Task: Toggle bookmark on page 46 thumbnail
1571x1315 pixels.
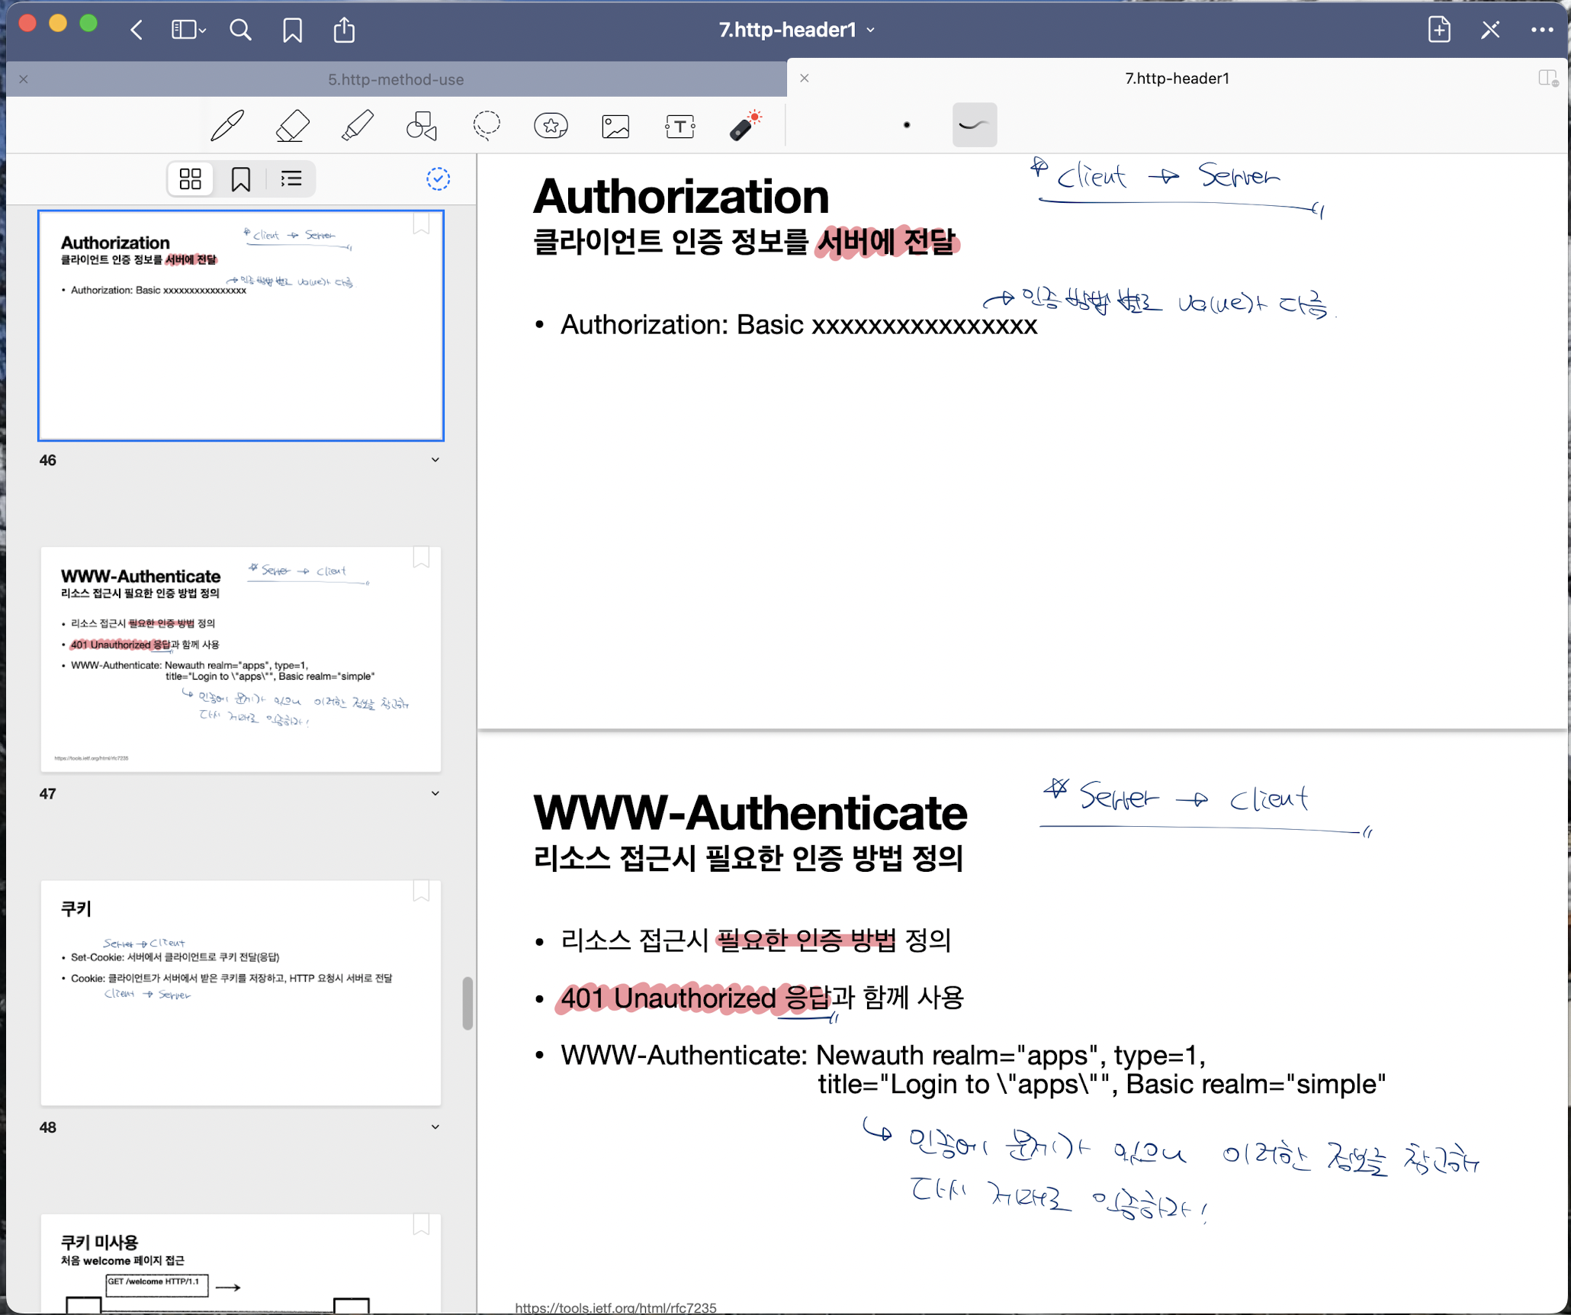Action: pyautogui.click(x=421, y=224)
